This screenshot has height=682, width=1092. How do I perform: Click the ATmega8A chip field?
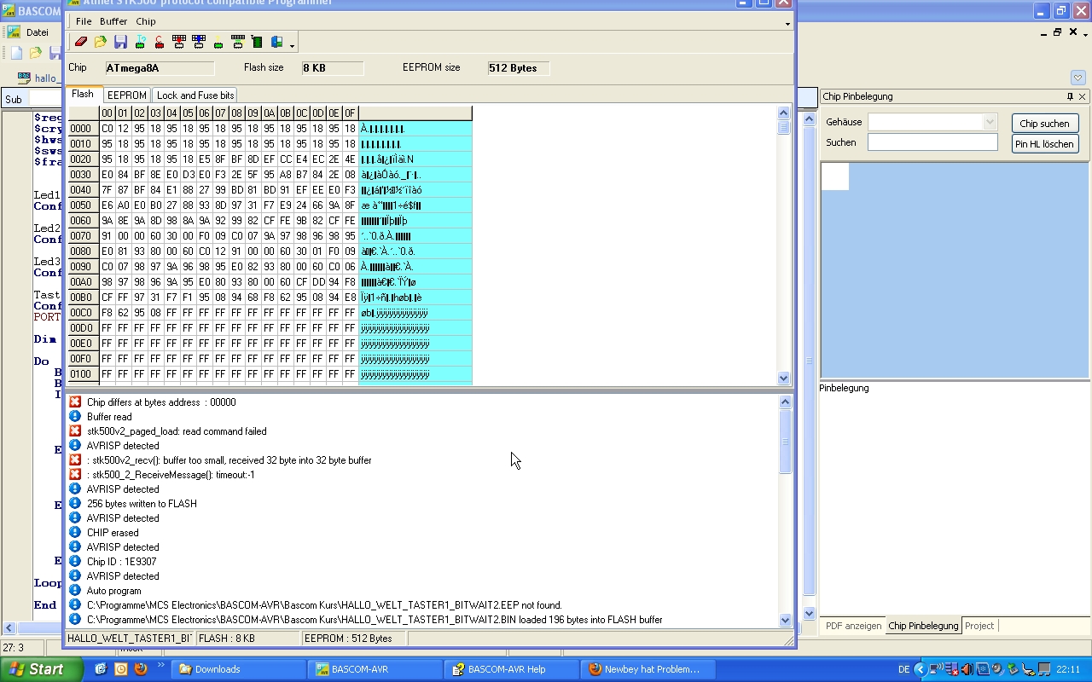click(x=160, y=68)
